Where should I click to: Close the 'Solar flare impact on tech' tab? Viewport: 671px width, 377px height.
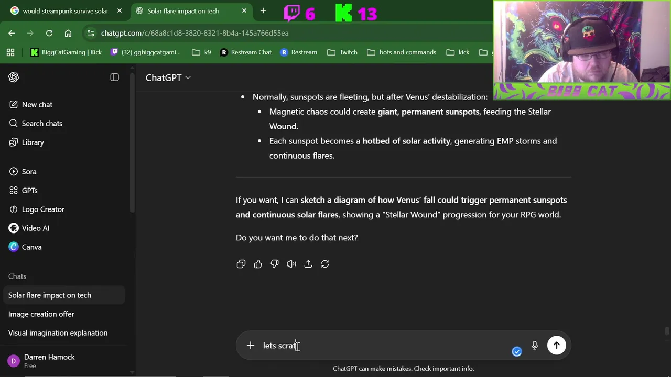pyautogui.click(x=244, y=11)
